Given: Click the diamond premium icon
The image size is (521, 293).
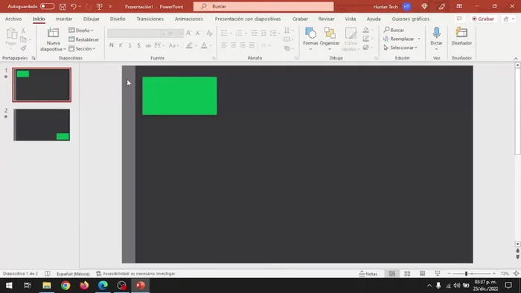Looking at the screenshot, I should 424,6.
